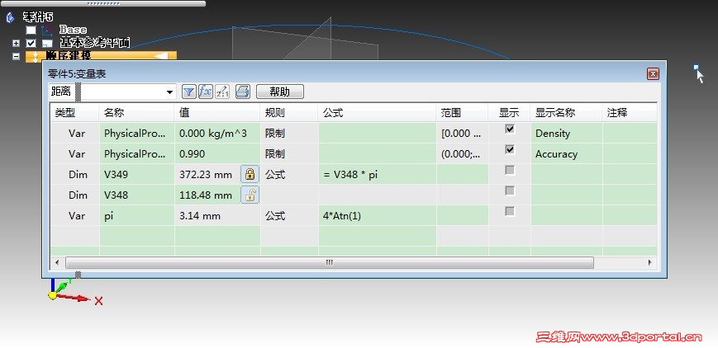Screen dimensions: 718x348
Task: Open the 距离 unit type dropdown
Action: (x=170, y=92)
